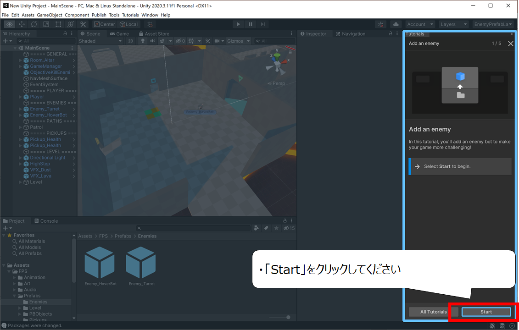Toggle the Inspector panel lock
Viewport: 519px width, 330px height.
(391, 34)
